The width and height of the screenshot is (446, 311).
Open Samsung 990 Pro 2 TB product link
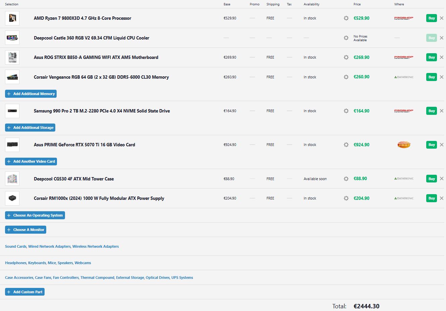pyautogui.click(x=102, y=111)
